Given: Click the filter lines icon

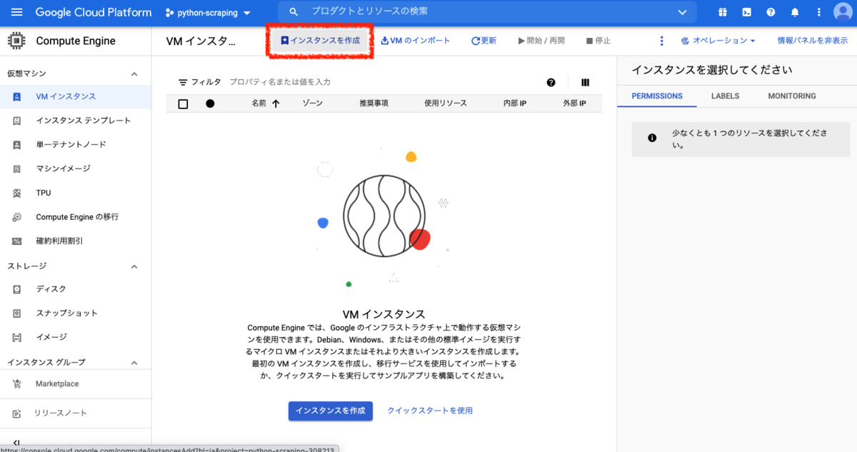Looking at the screenshot, I should coord(183,82).
